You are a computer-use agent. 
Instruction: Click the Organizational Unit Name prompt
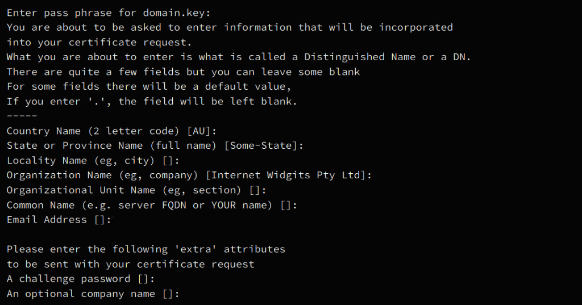tap(136, 190)
